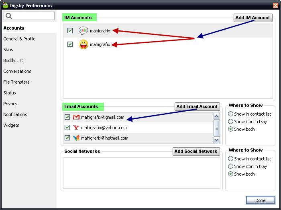This screenshot has height=210, width=281.
Task: Switch to Status preferences
Action: tap(10, 93)
